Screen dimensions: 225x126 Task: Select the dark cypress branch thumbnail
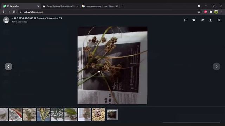pos(57,114)
